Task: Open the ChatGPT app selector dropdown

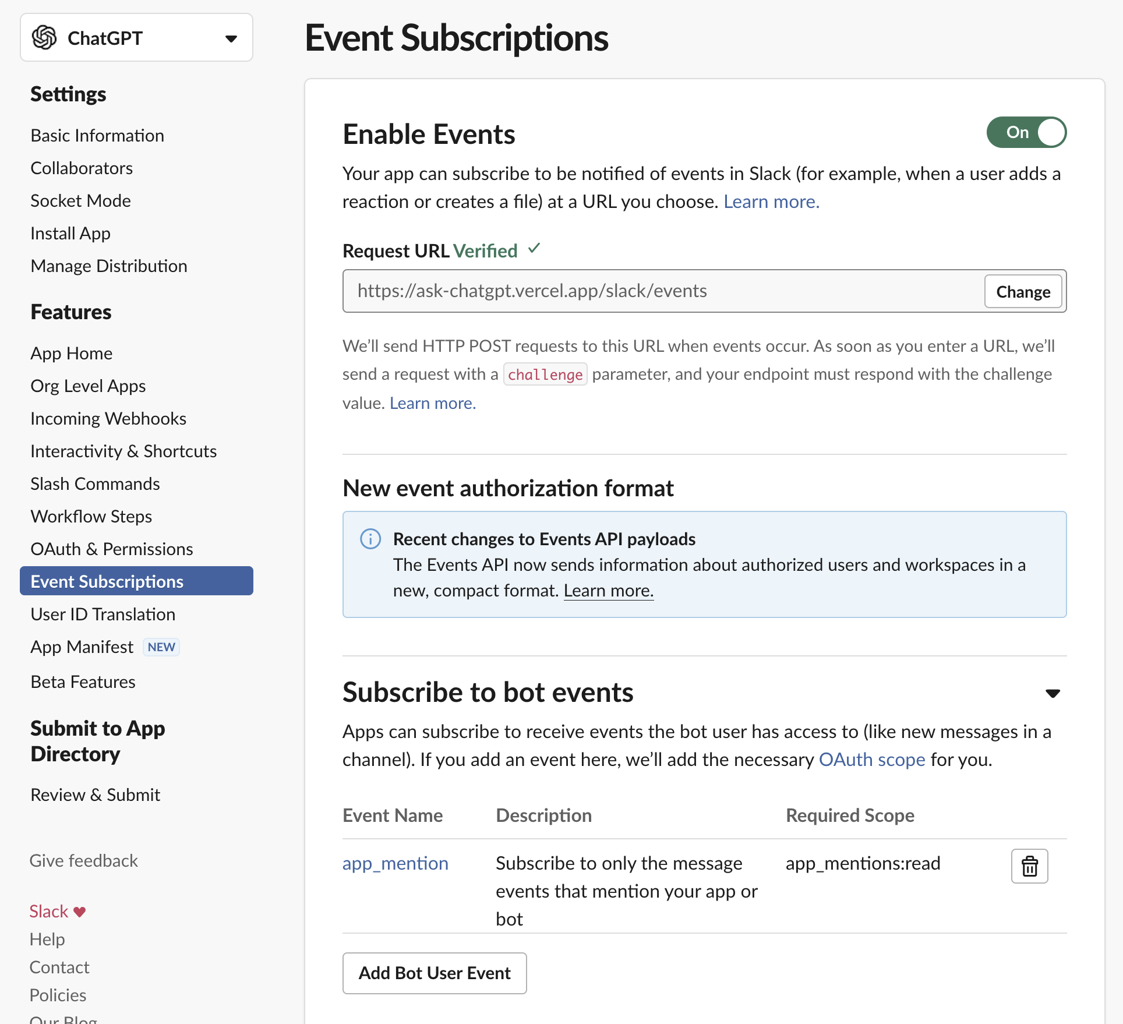Action: click(x=231, y=38)
